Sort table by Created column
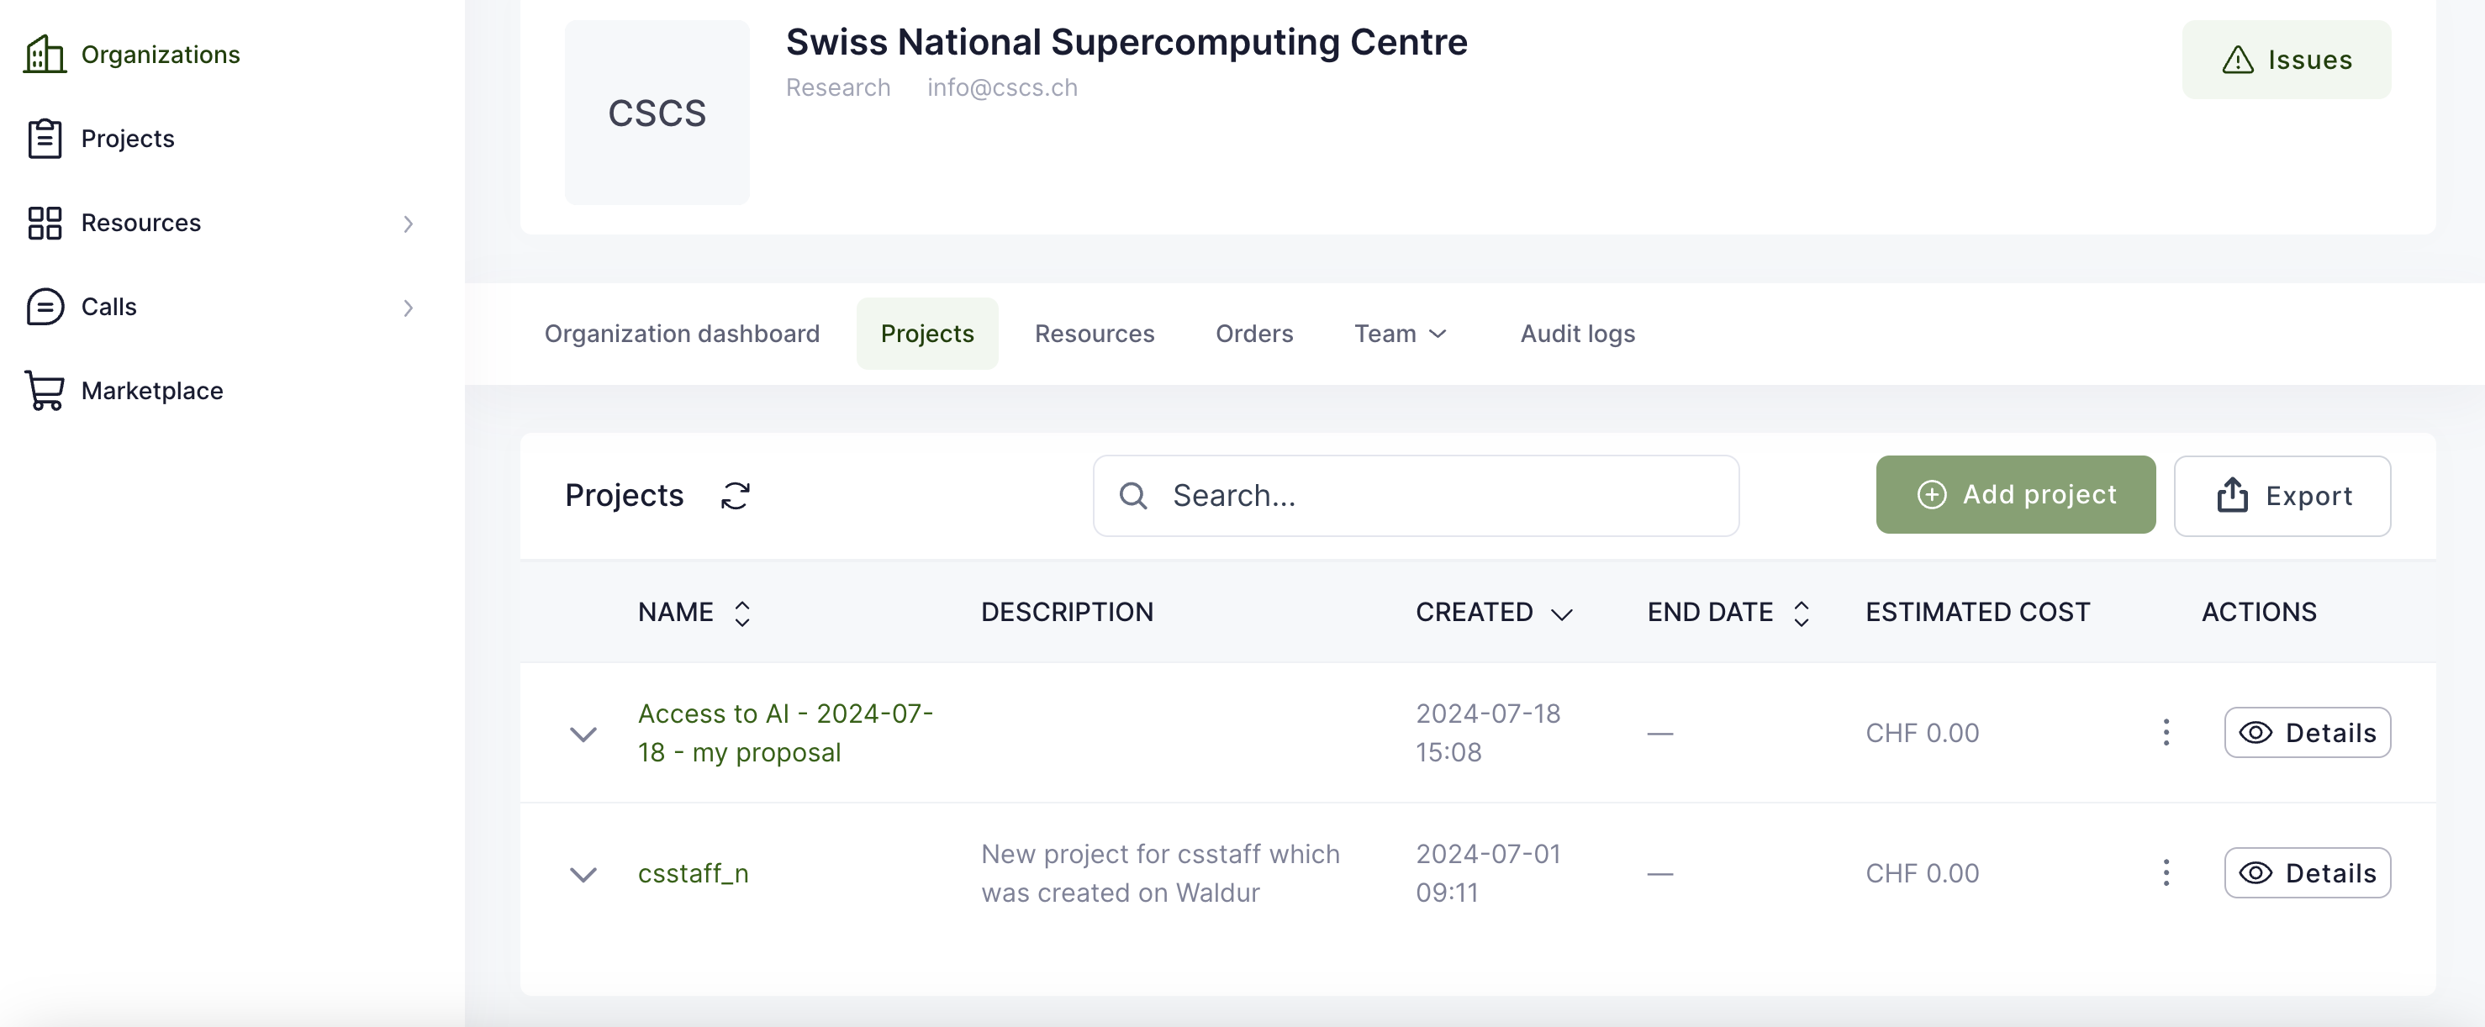 click(1495, 613)
